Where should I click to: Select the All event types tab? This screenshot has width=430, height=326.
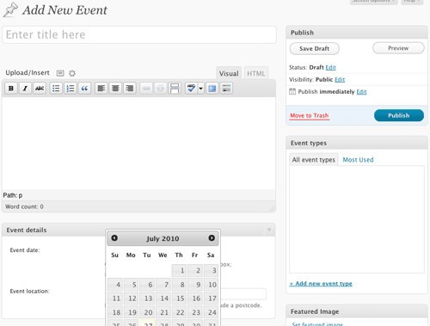pyautogui.click(x=314, y=160)
